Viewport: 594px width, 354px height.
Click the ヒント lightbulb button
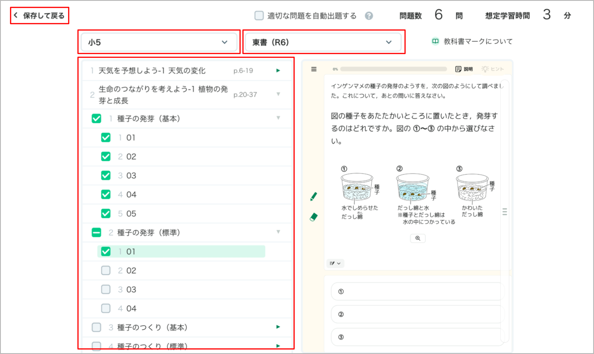pyautogui.click(x=492, y=69)
